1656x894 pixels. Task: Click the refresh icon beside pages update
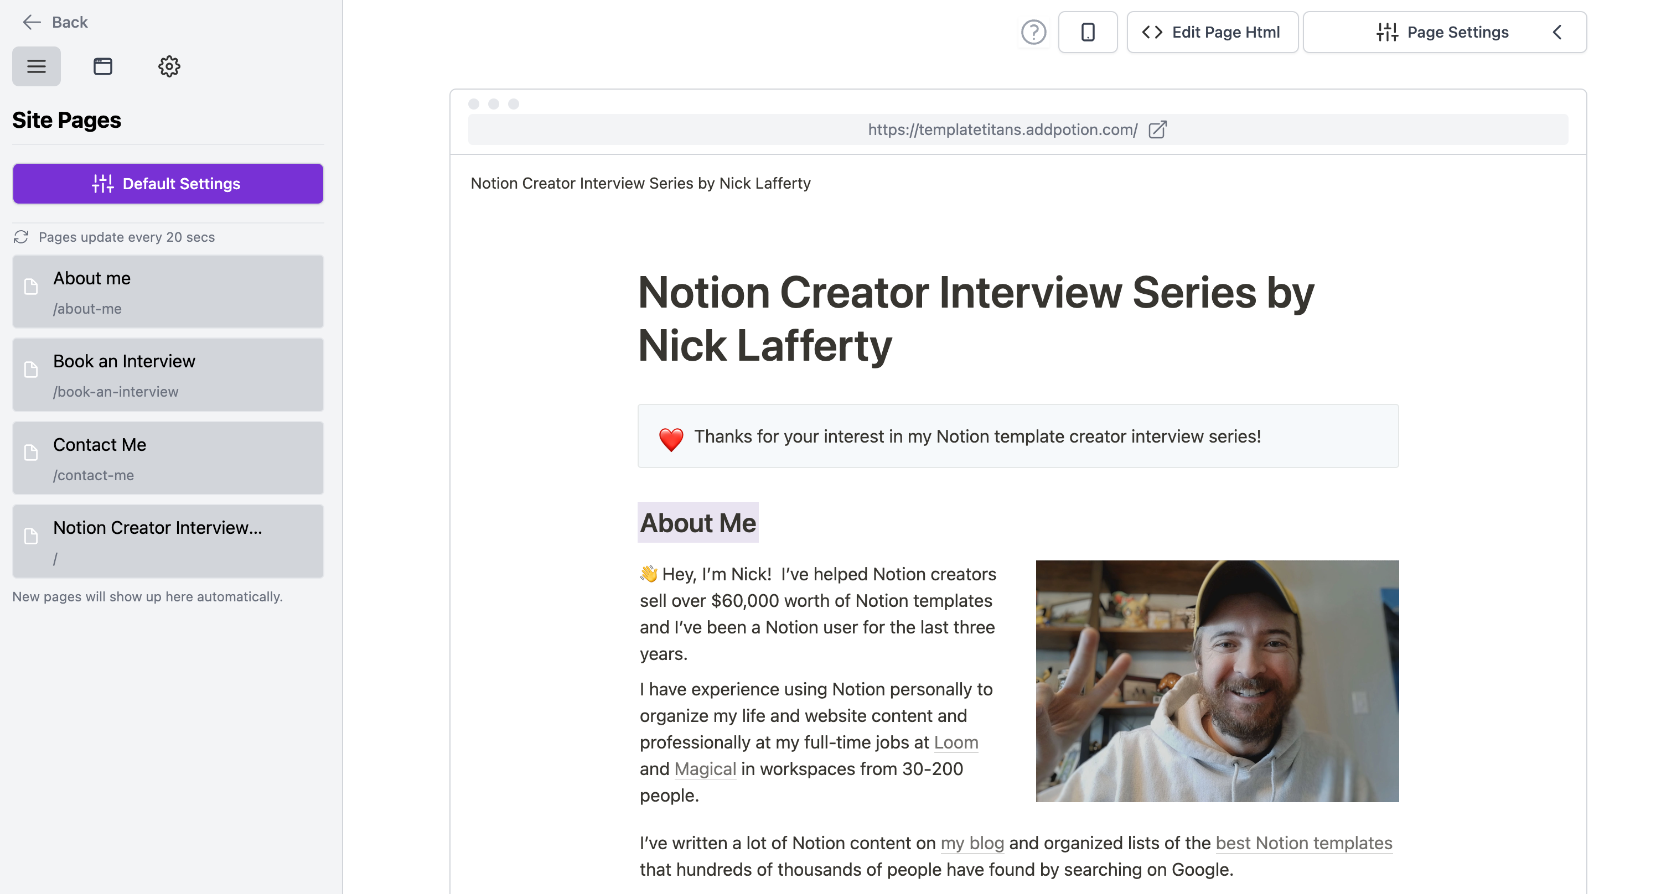click(x=21, y=237)
